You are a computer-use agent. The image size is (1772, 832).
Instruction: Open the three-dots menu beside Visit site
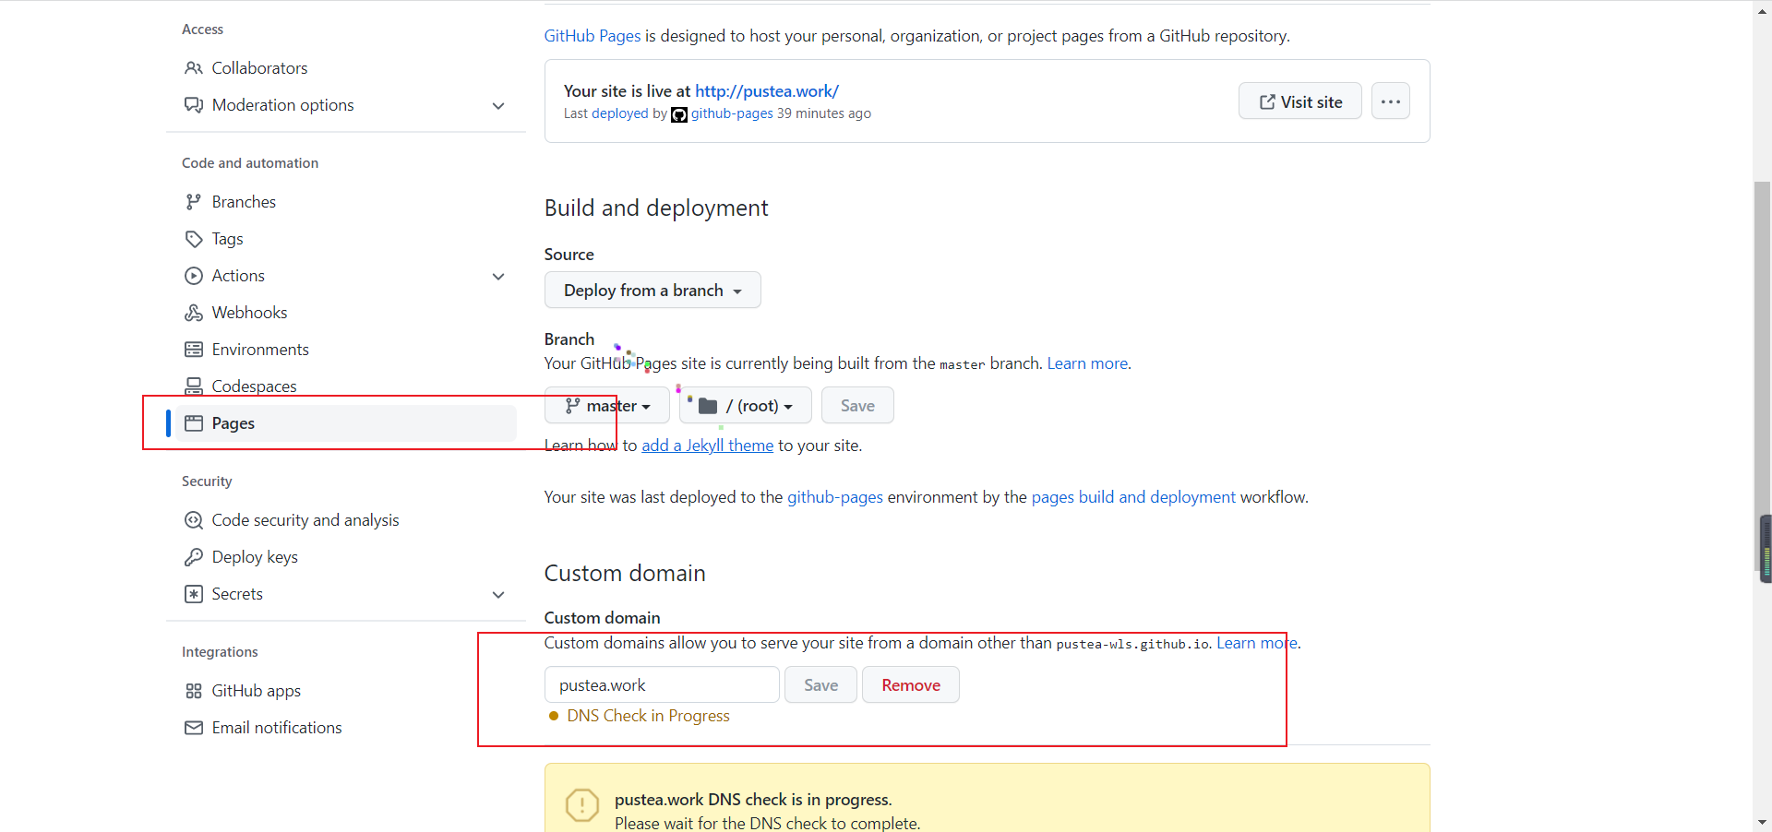1390,101
